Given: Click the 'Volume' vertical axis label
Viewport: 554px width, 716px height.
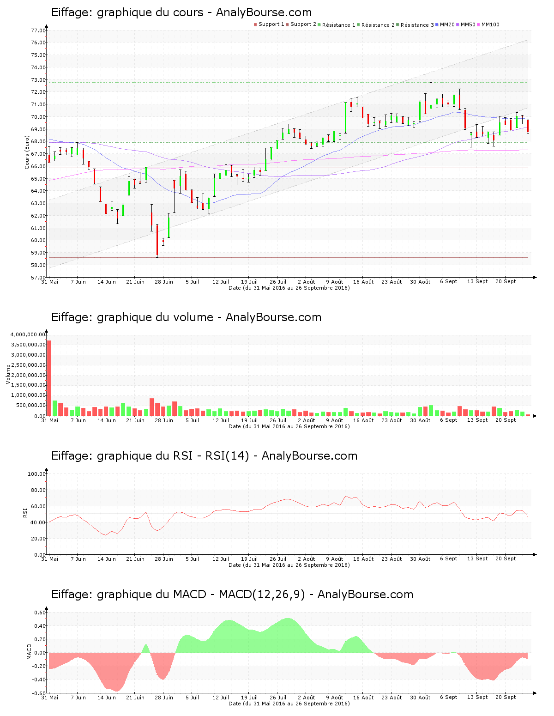Looking at the screenshot, I should click(x=8, y=374).
